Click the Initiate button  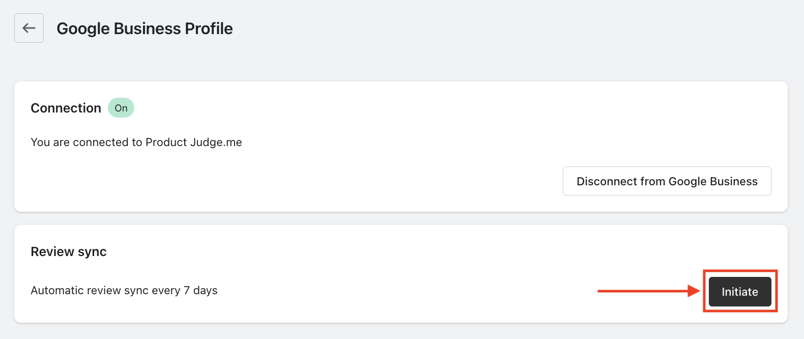point(740,292)
